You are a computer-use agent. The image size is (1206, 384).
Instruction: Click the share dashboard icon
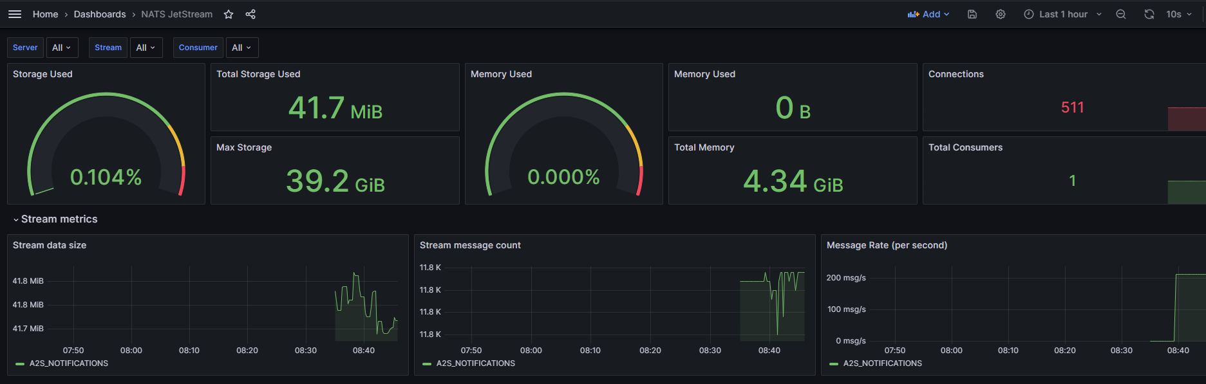point(250,14)
